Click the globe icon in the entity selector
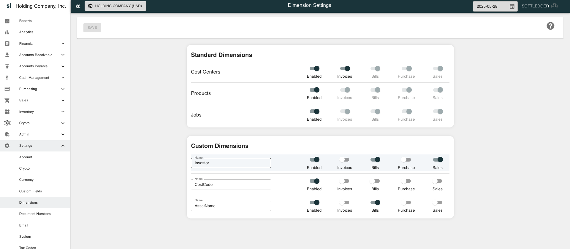This screenshot has height=249, width=570. point(90,6)
